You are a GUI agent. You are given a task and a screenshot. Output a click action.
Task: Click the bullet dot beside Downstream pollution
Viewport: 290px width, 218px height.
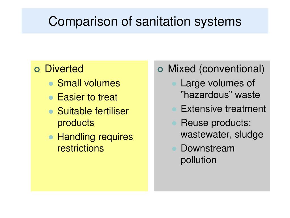[174, 149]
